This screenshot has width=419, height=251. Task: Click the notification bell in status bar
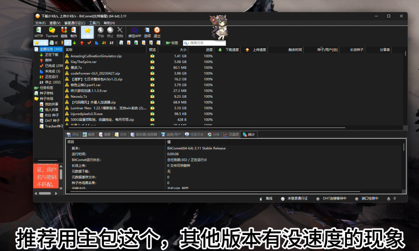click(389, 199)
